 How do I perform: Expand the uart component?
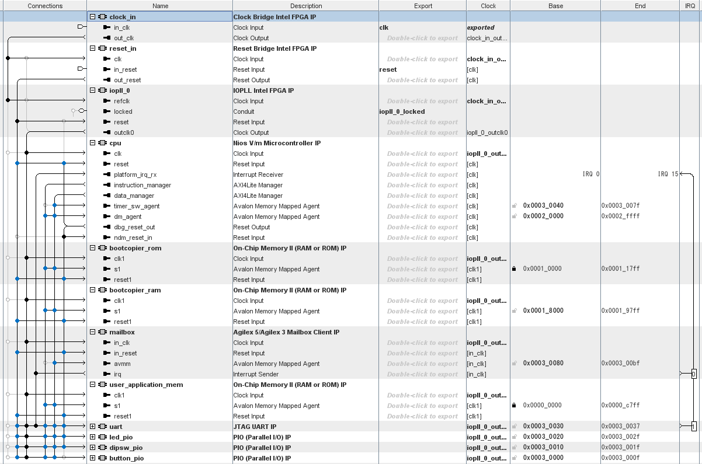coord(93,427)
